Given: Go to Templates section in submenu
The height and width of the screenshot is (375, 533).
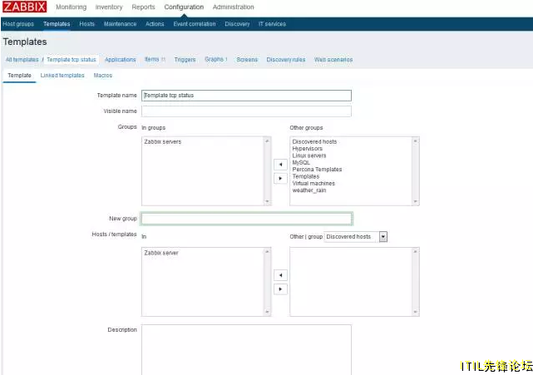Looking at the screenshot, I should pyautogui.click(x=57, y=24).
